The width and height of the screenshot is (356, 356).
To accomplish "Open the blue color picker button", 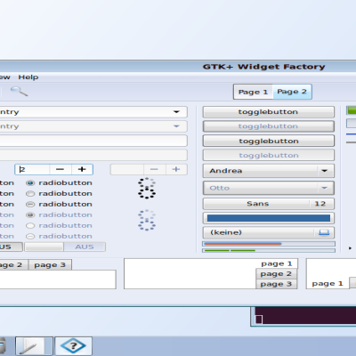I will click(269, 218).
